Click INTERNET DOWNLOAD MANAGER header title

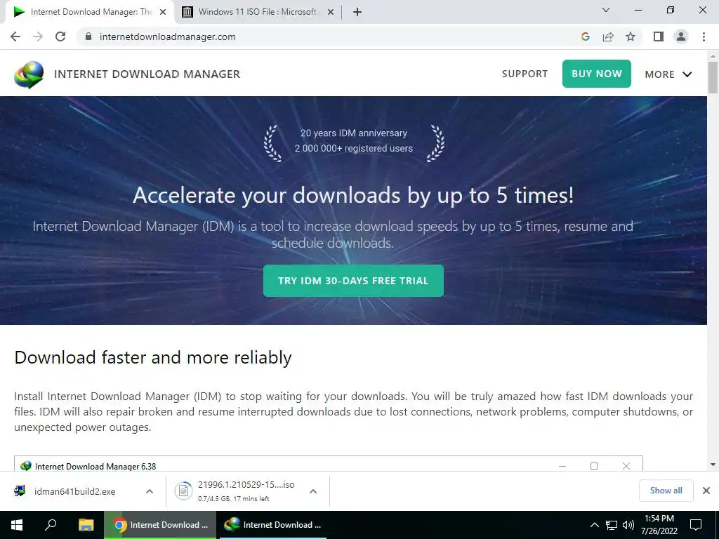(147, 74)
